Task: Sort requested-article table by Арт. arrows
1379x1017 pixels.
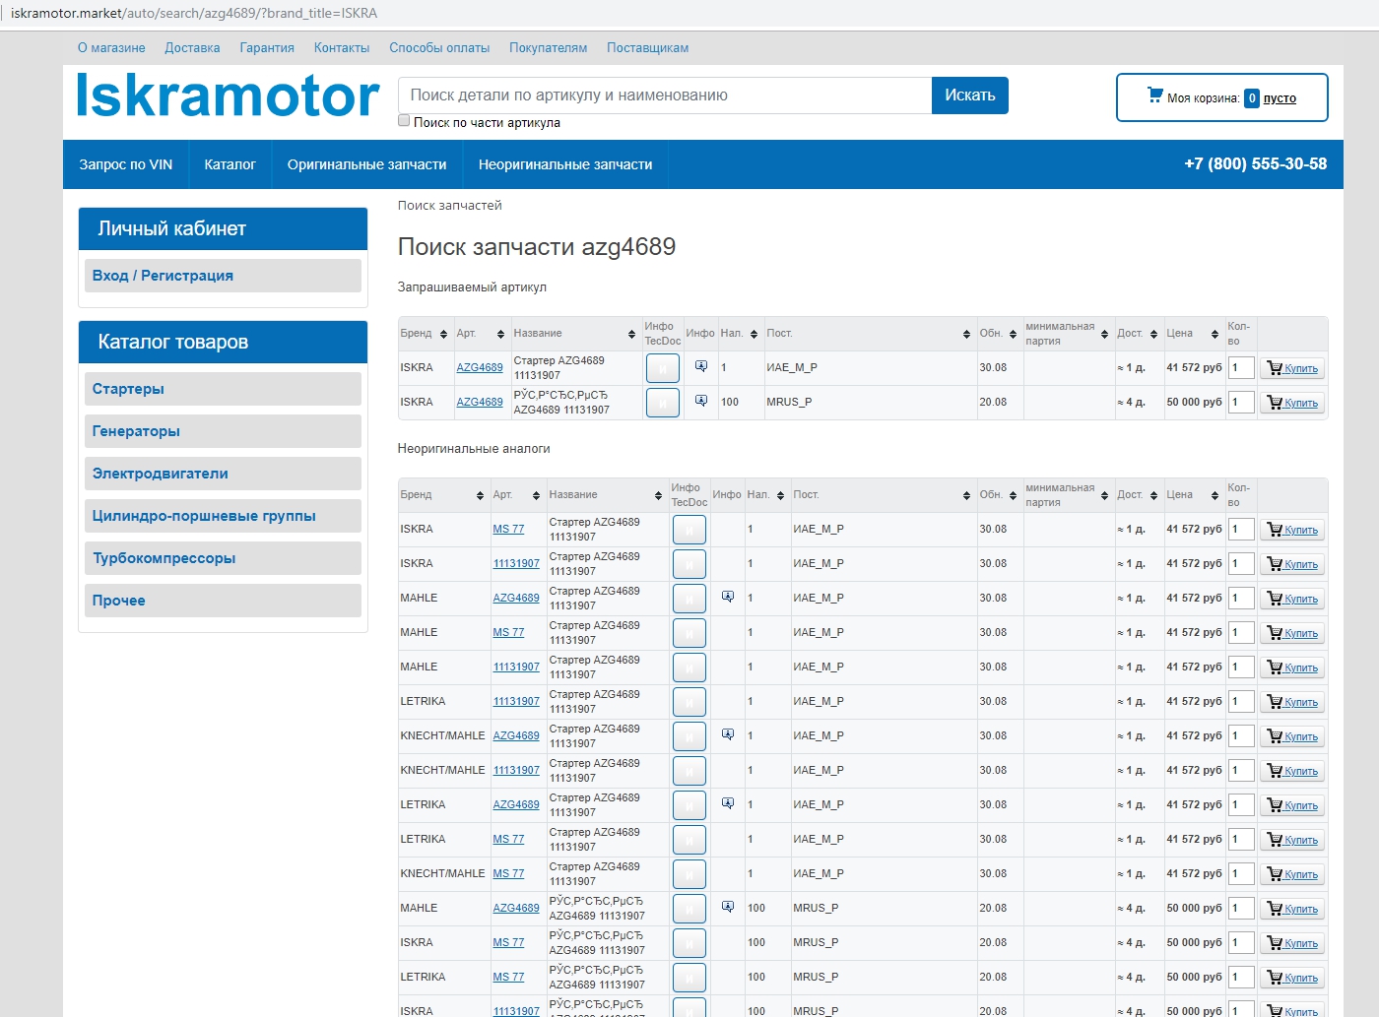Action: coord(500,335)
